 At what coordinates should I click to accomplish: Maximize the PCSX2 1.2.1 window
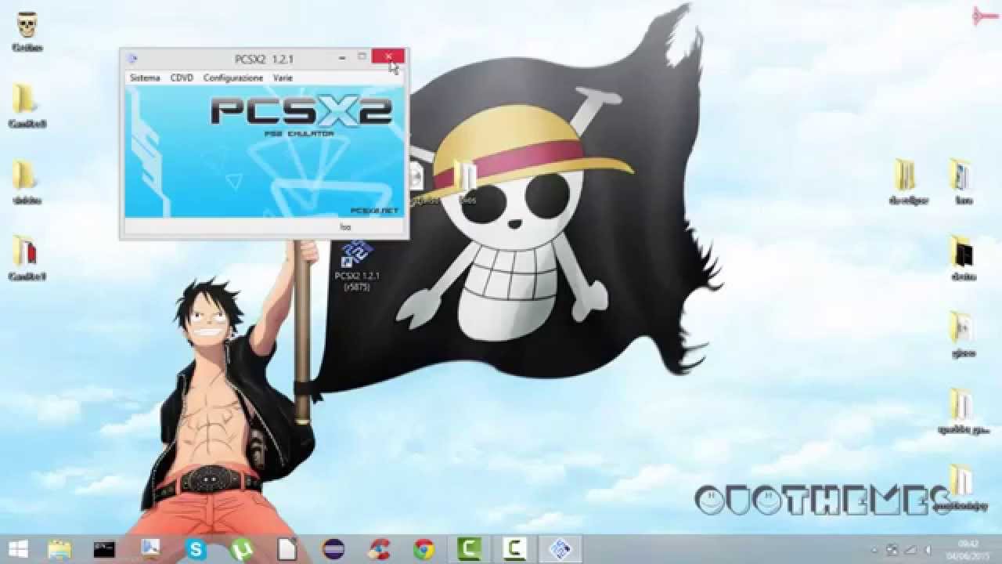click(x=362, y=56)
